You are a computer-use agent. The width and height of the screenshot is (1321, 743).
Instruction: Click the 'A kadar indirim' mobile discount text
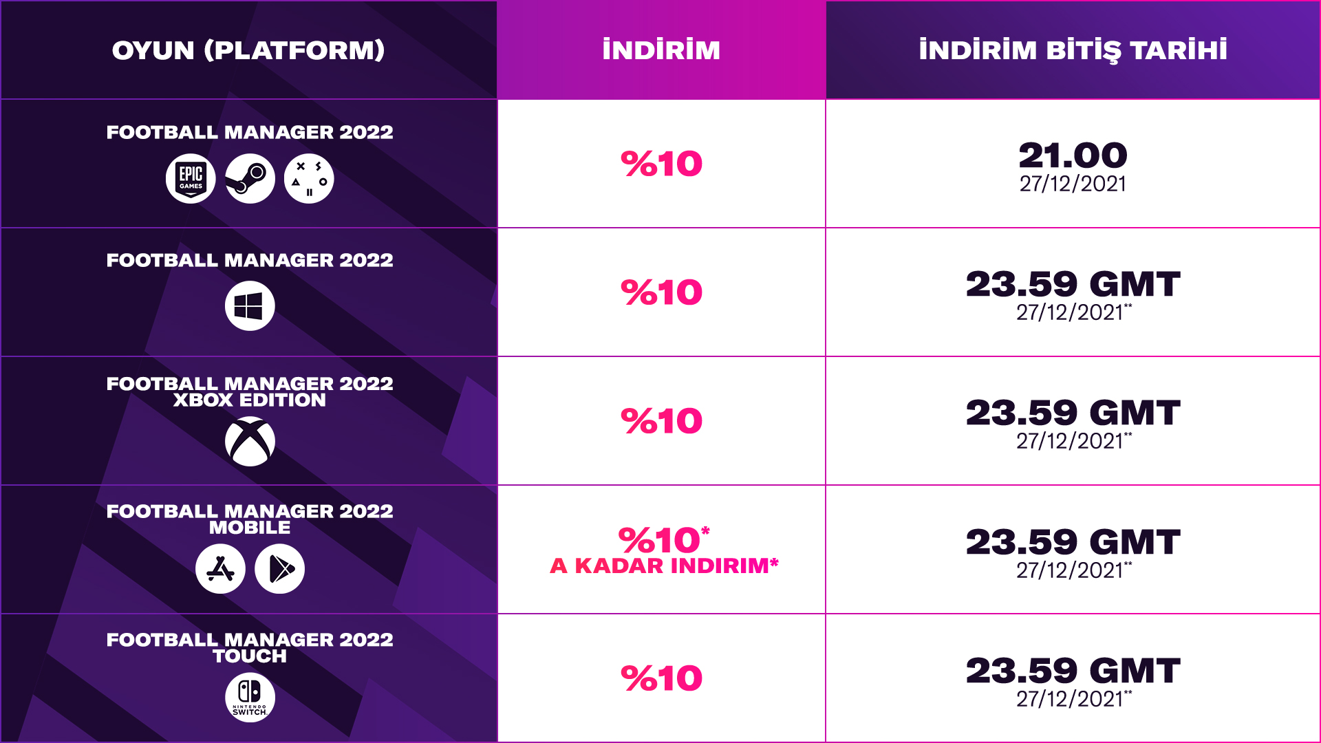pos(664,566)
